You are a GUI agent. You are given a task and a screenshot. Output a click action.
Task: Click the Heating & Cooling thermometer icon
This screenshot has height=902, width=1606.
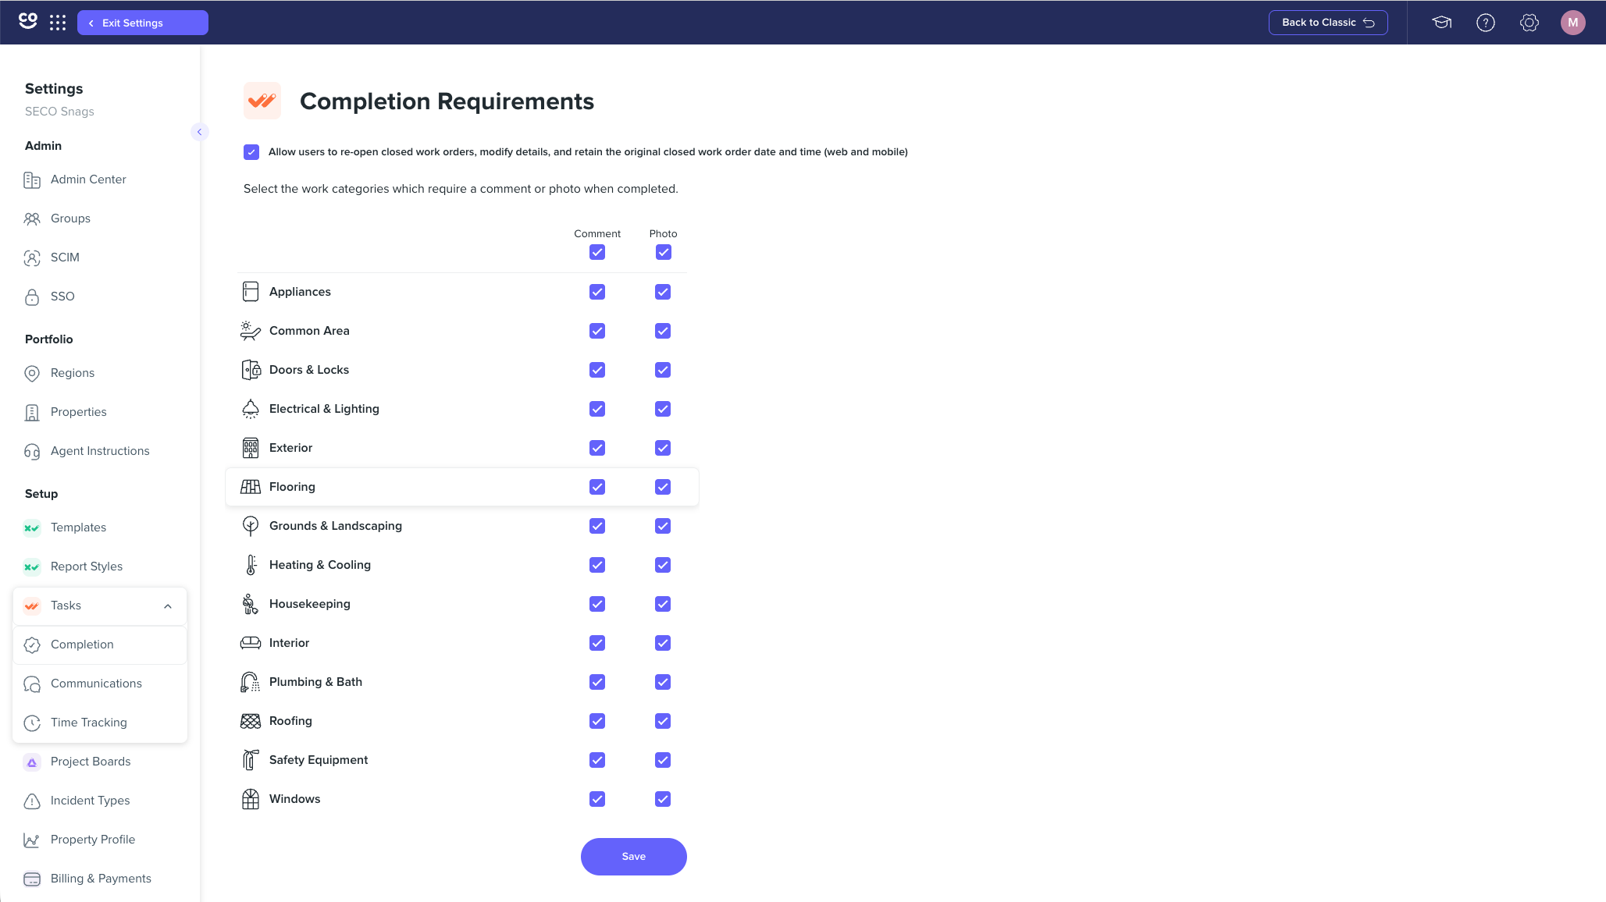coord(251,565)
